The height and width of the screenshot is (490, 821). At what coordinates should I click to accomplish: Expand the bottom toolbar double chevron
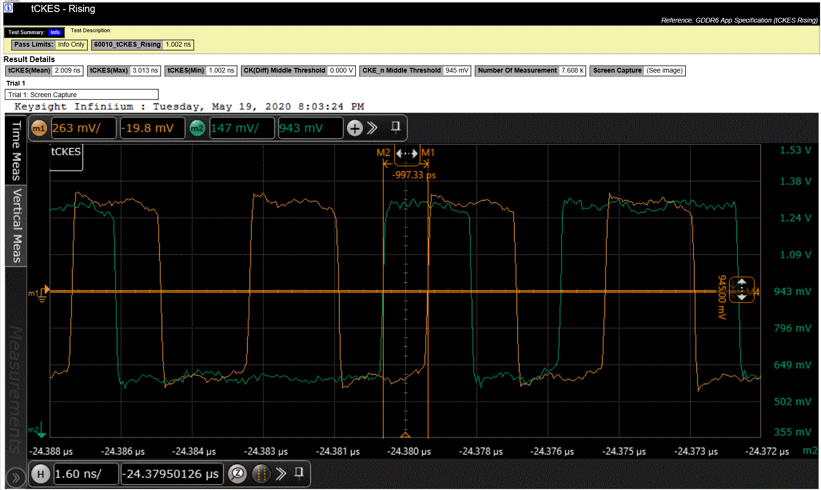(281, 474)
